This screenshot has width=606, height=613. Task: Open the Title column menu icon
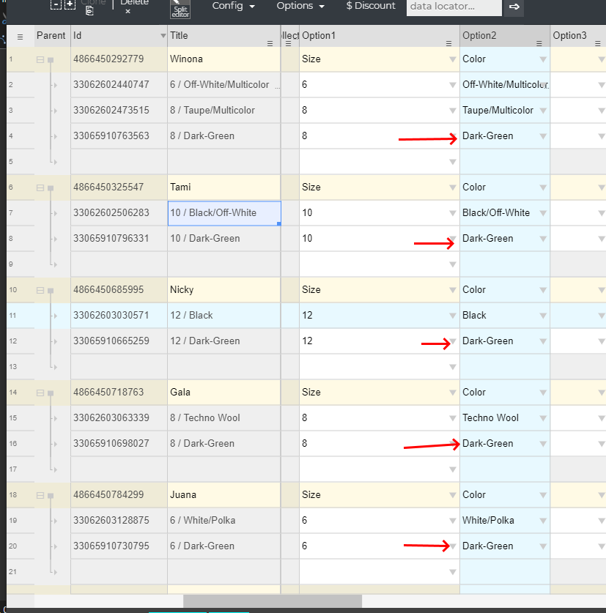coord(270,44)
